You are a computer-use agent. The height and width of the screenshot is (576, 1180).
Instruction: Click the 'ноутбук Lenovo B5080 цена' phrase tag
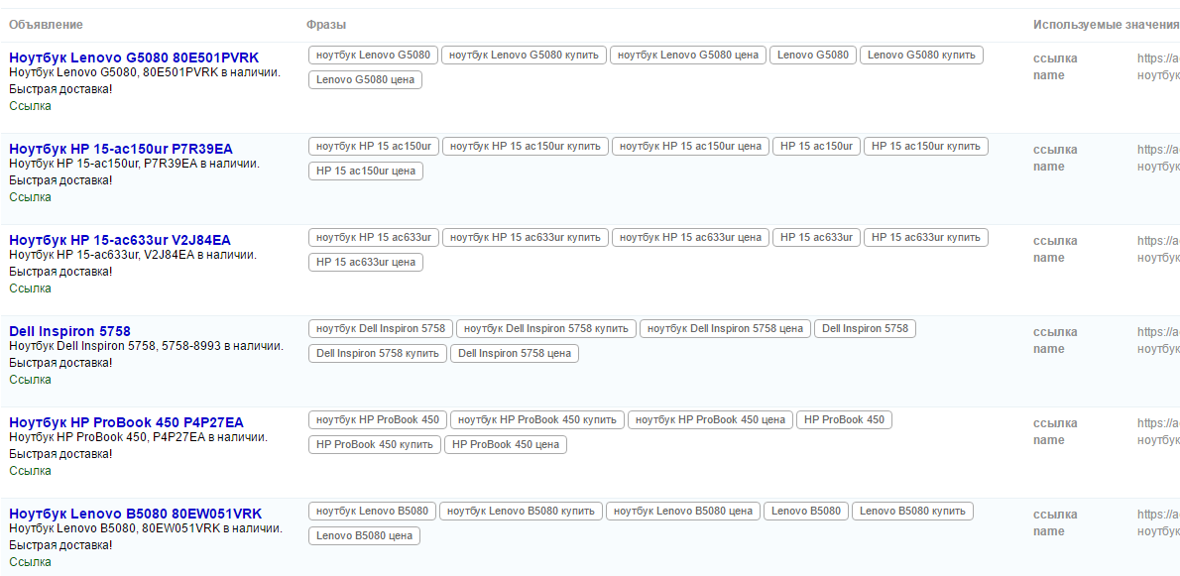click(683, 512)
